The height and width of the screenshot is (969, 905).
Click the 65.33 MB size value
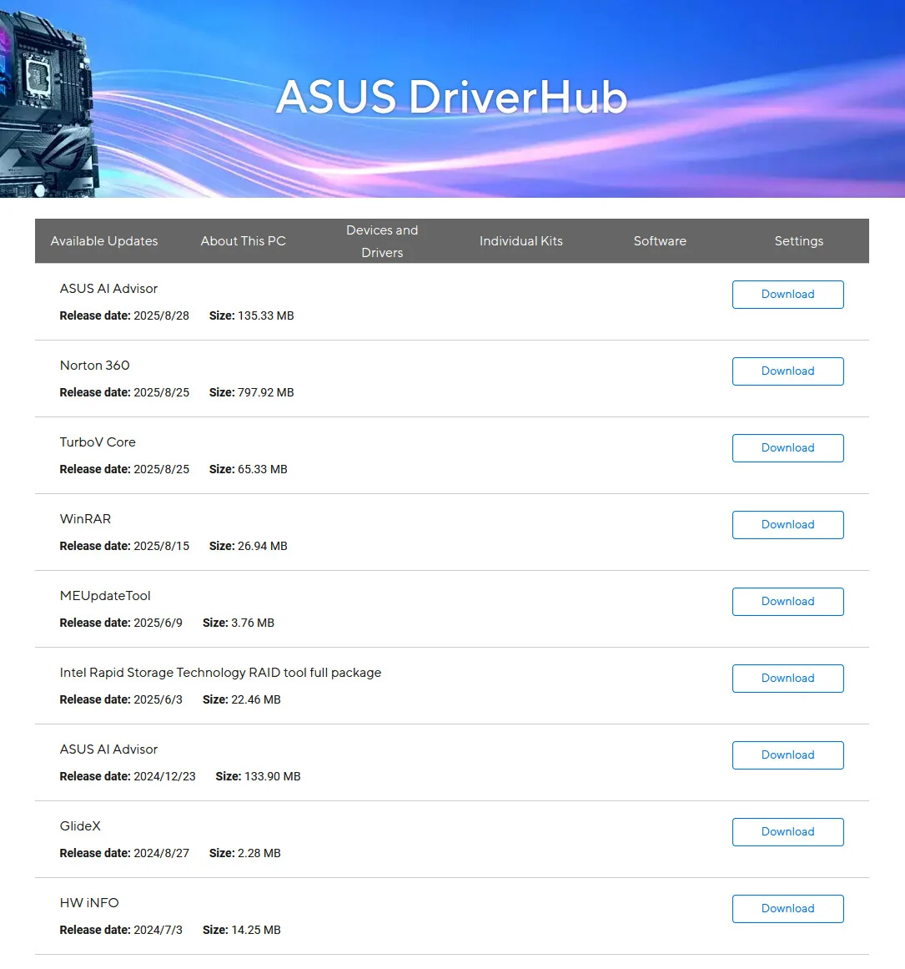click(263, 469)
